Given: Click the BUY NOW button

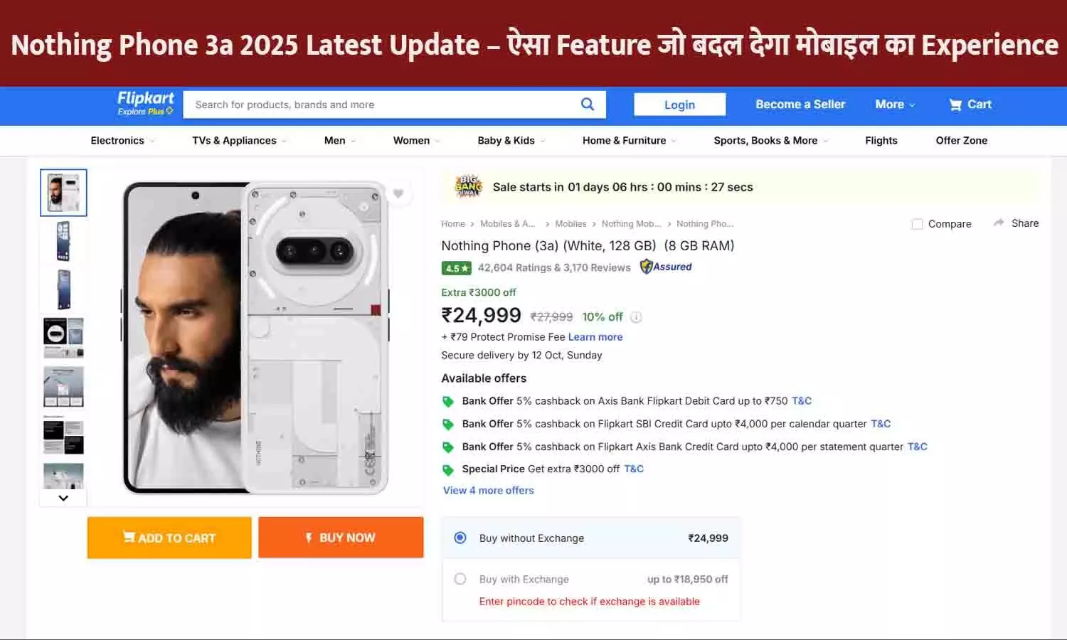Looking at the screenshot, I should point(341,538).
